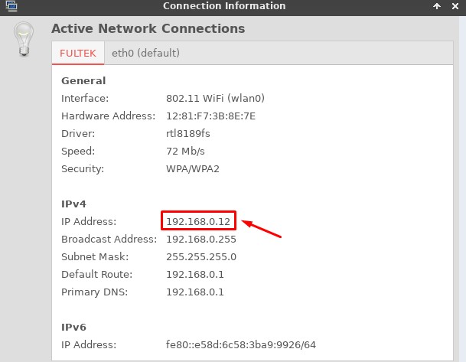Click the Default Route value
The height and width of the screenshot is (362, 466).
(x=195, y=274)
